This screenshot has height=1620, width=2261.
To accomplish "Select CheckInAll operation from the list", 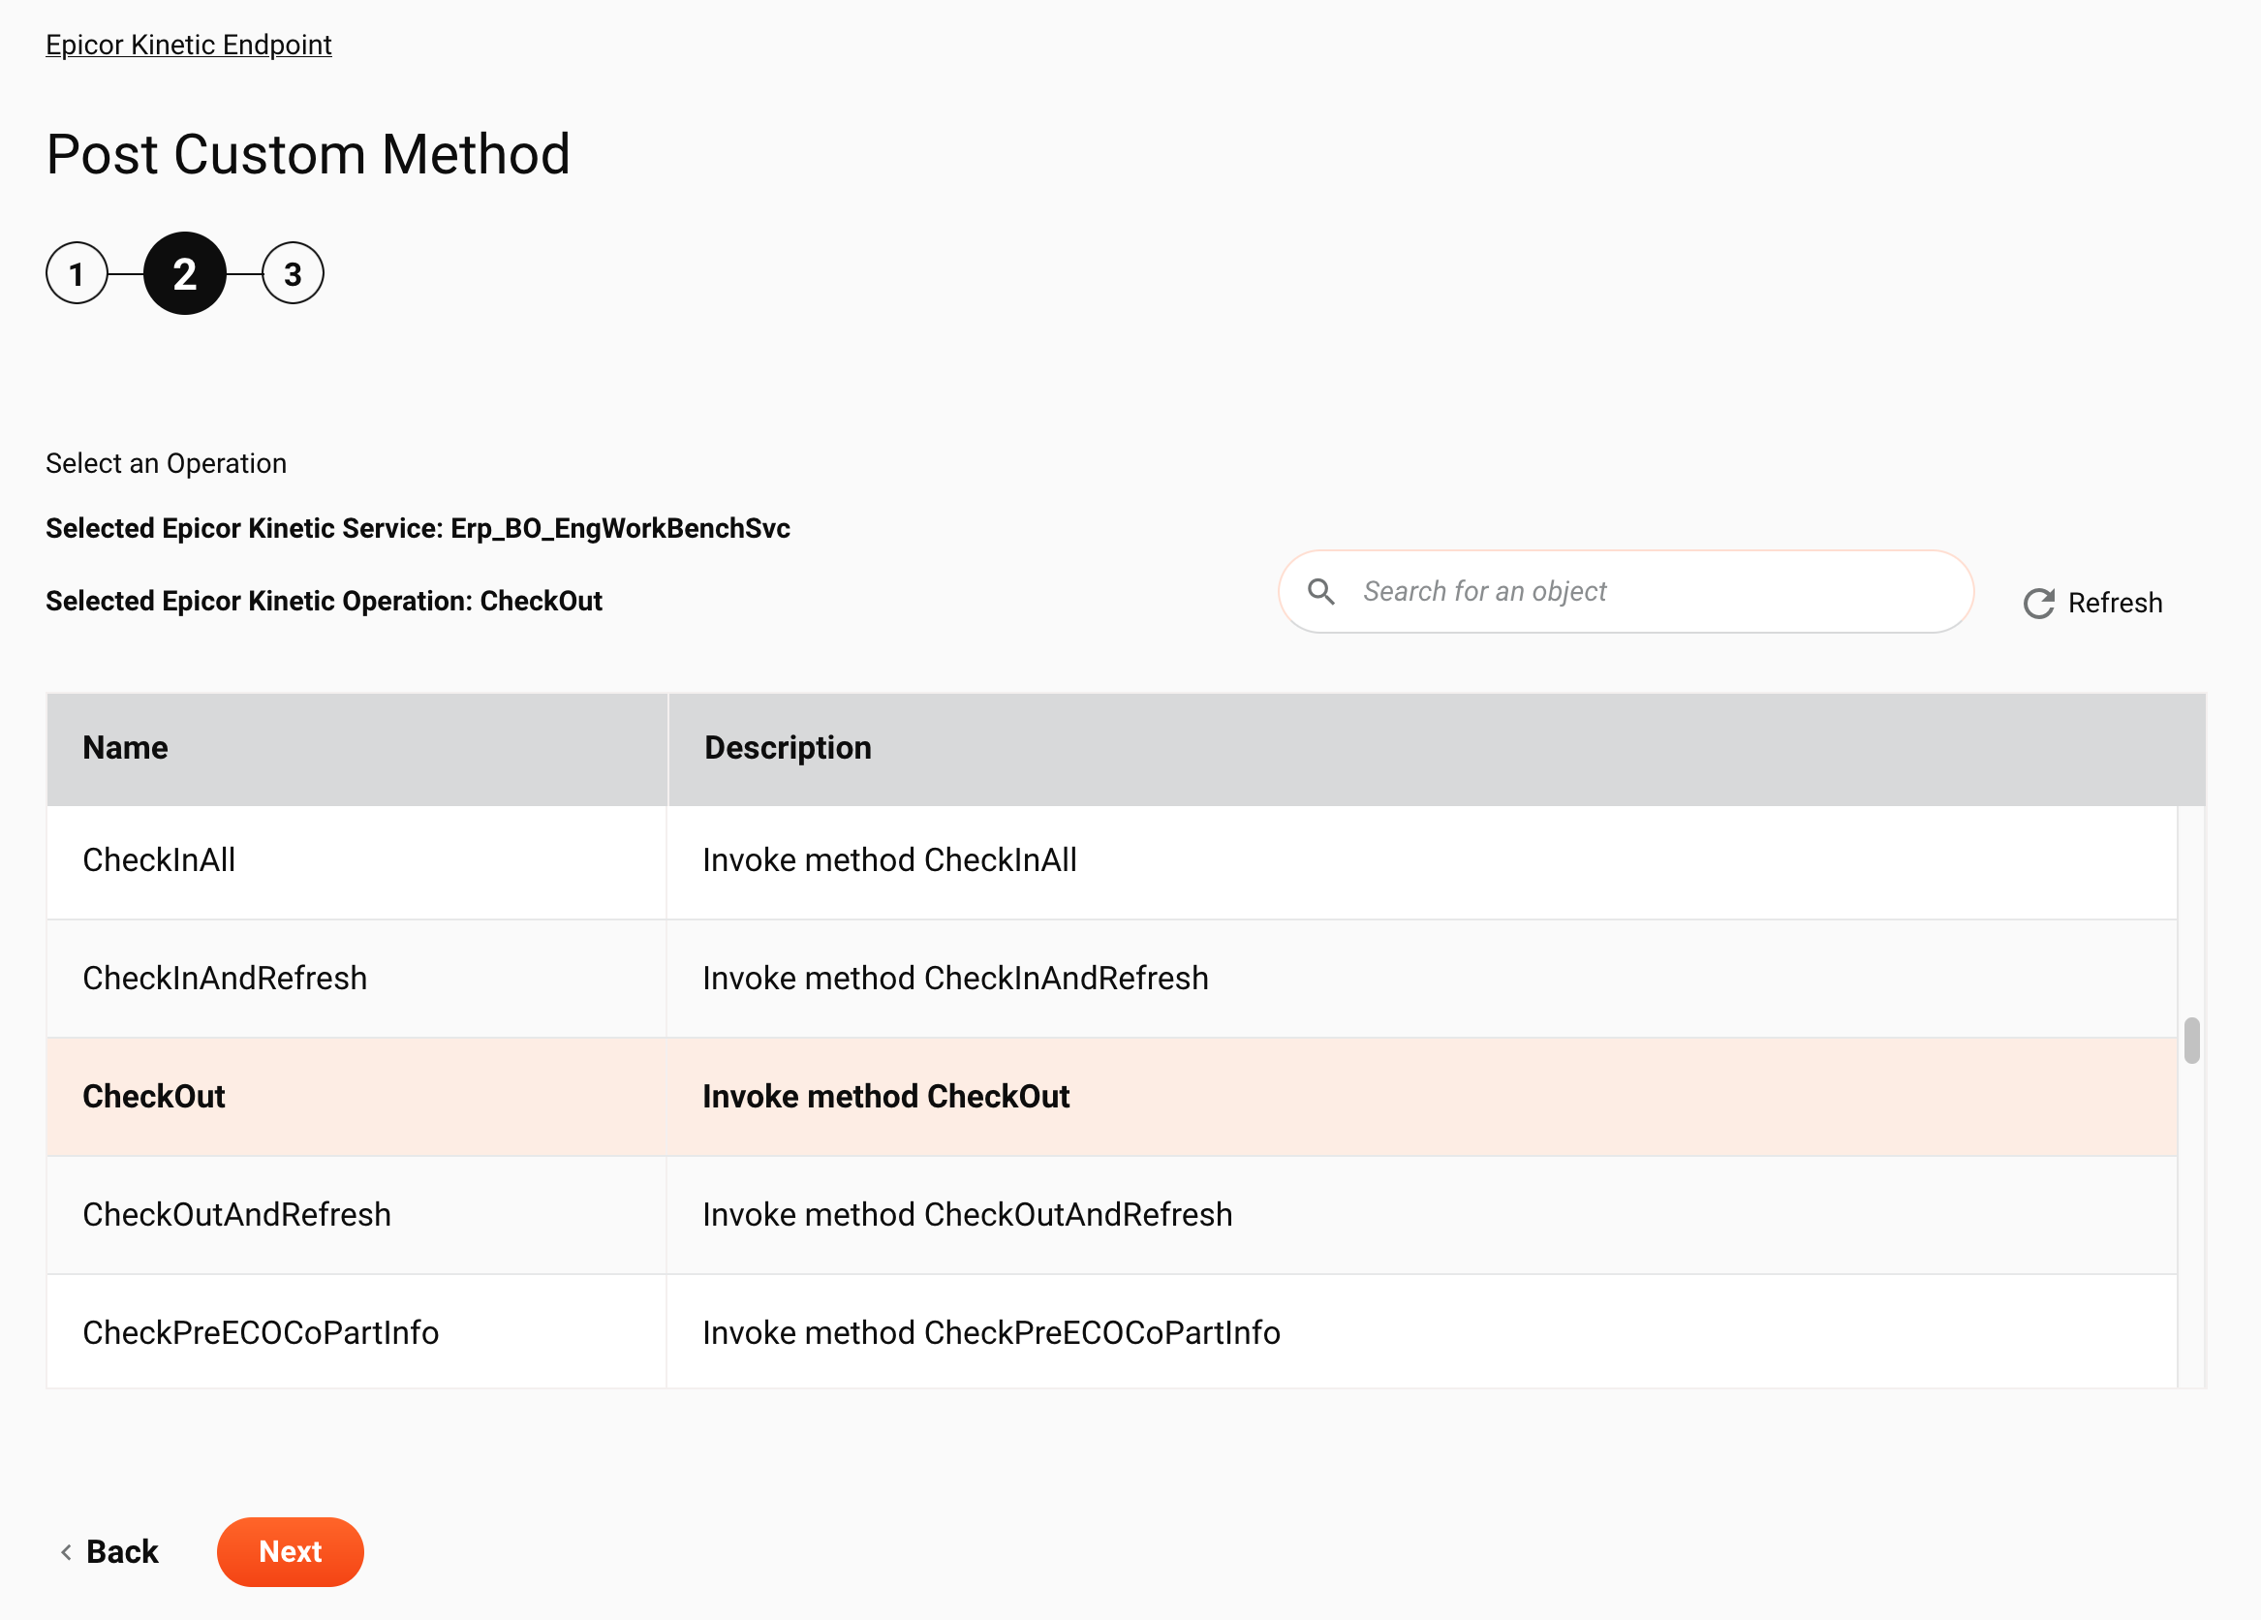I will pos(160,859).
